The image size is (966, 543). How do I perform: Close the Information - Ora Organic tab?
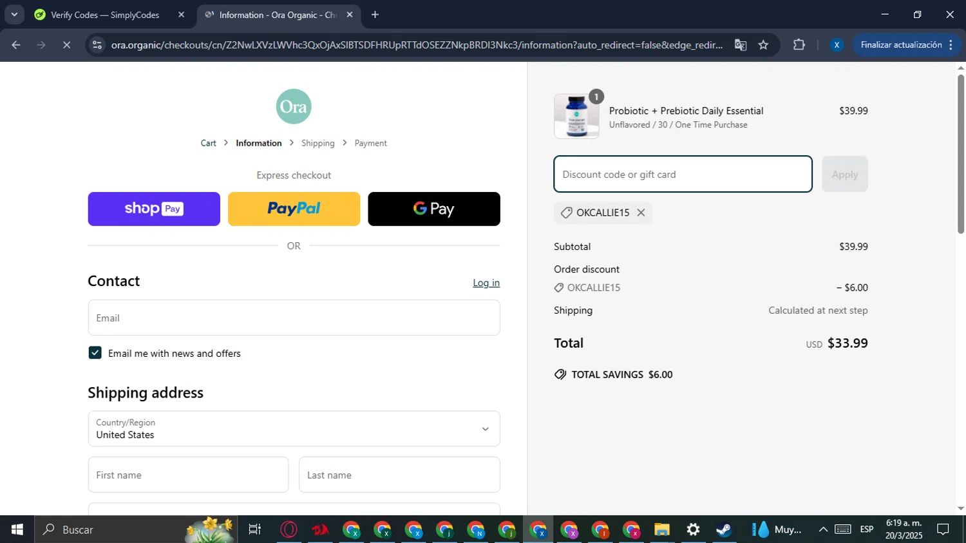(350, 15)
